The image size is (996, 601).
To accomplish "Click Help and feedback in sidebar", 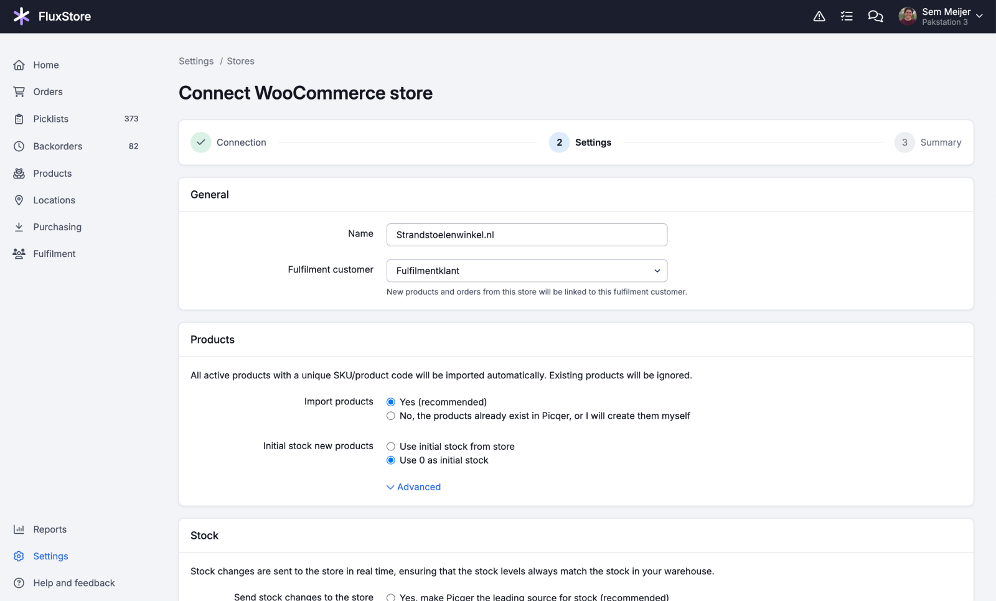I will pos(73,583).
